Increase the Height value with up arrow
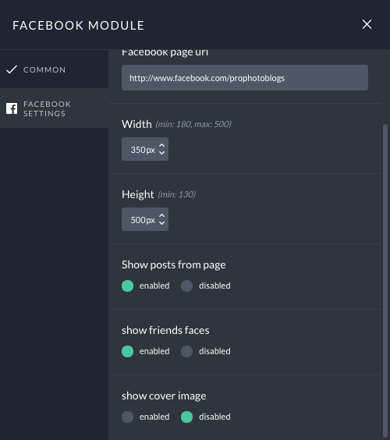 tap(161, 215)
